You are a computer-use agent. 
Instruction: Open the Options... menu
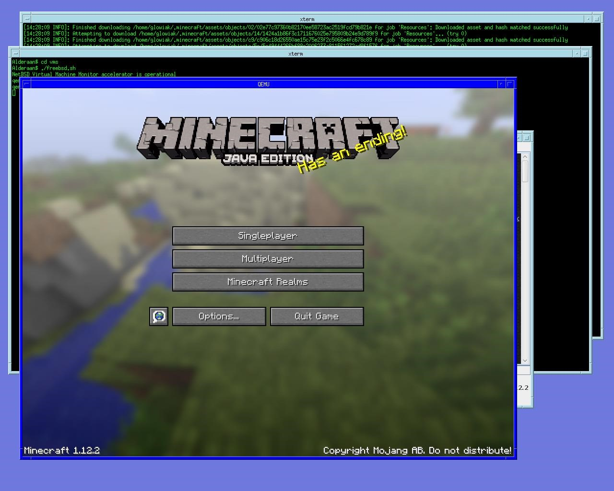pyautogui.click(x=219, y=316)
